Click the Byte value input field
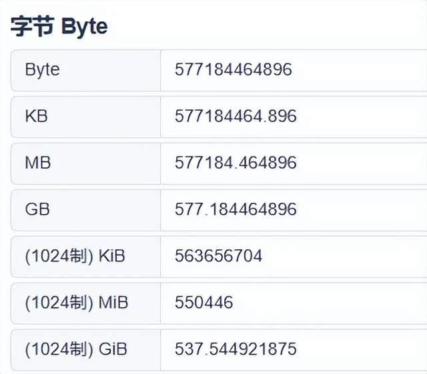Viewport: 427px width, 374px height. 294,69
